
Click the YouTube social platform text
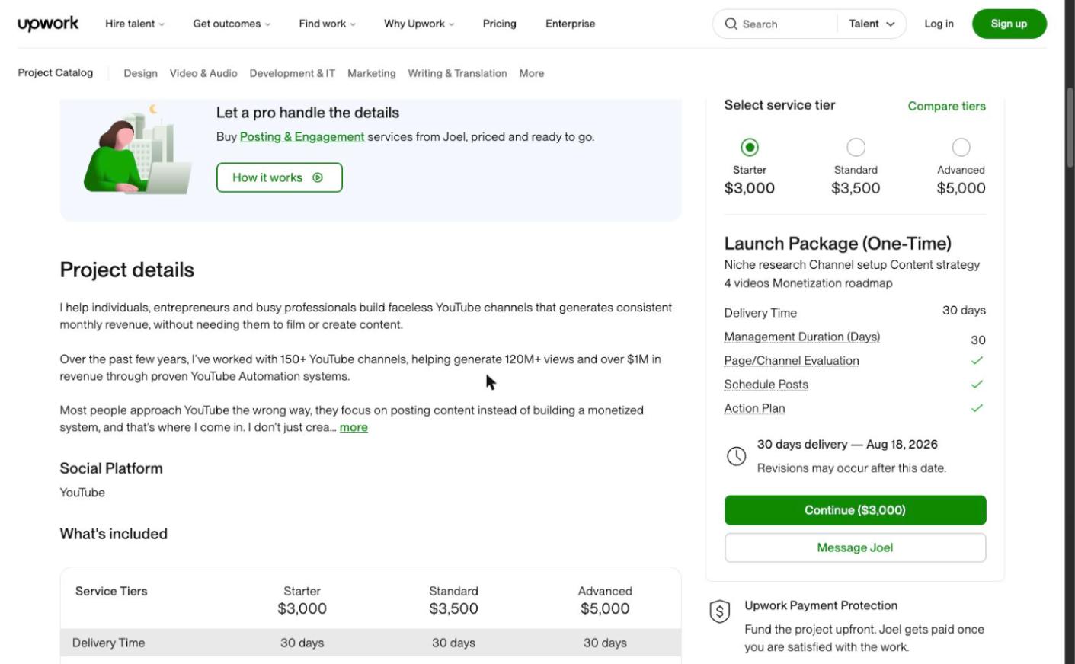coord(82,493)
